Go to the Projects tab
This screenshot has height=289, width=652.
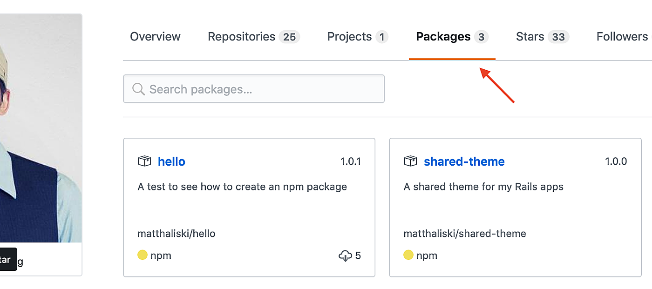349,37
